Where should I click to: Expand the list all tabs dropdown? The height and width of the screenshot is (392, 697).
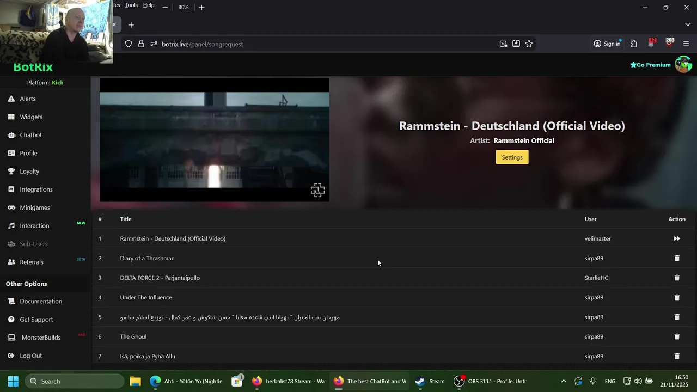688,24
